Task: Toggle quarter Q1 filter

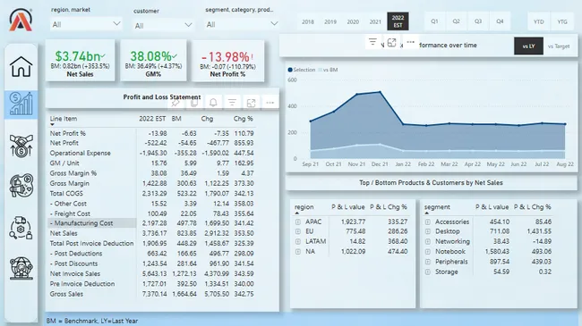Action: point(434,21)
